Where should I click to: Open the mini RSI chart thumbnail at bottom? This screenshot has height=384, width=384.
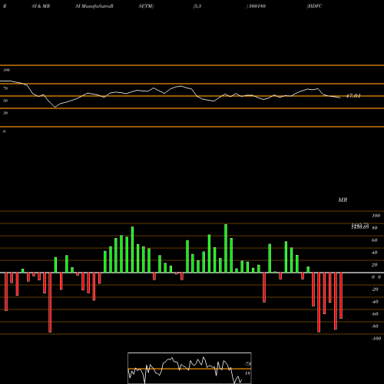point(190,368)
